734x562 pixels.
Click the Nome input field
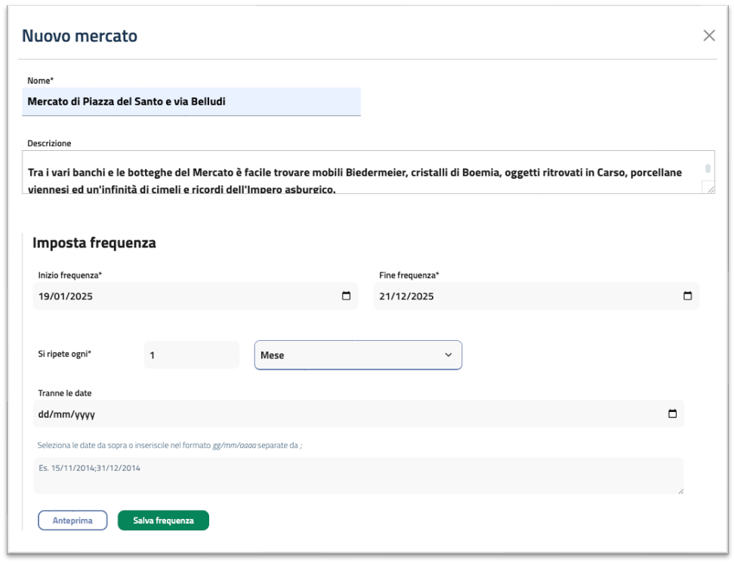pos(191,101)
